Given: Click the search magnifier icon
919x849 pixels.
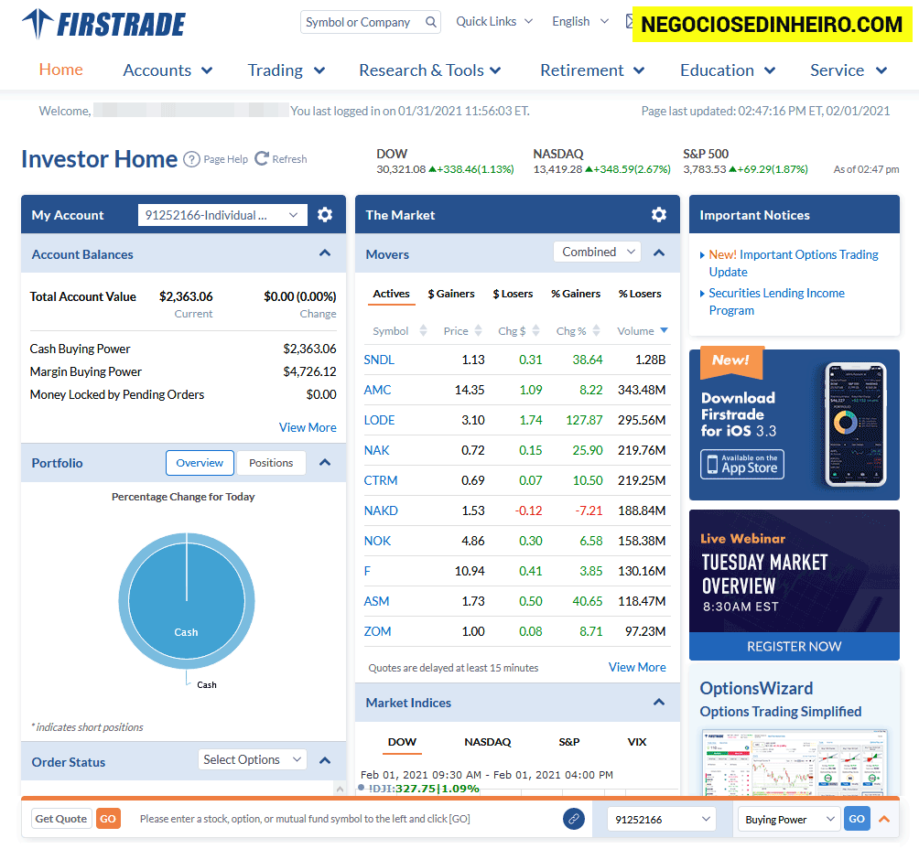Looking at the screenshot, I should (x=431, y=22).
